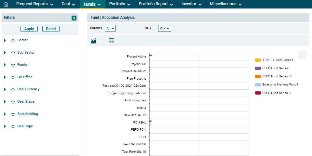Open the Params dropdown set to All
Screen dimensions: 312x156
pyautogui.click(x=110, y=28)
